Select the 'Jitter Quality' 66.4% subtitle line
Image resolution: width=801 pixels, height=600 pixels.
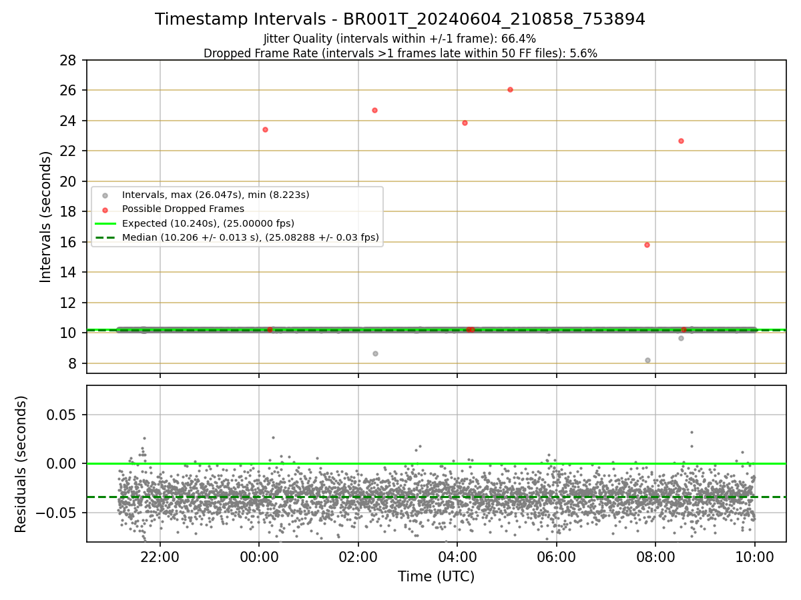point(400,39)
